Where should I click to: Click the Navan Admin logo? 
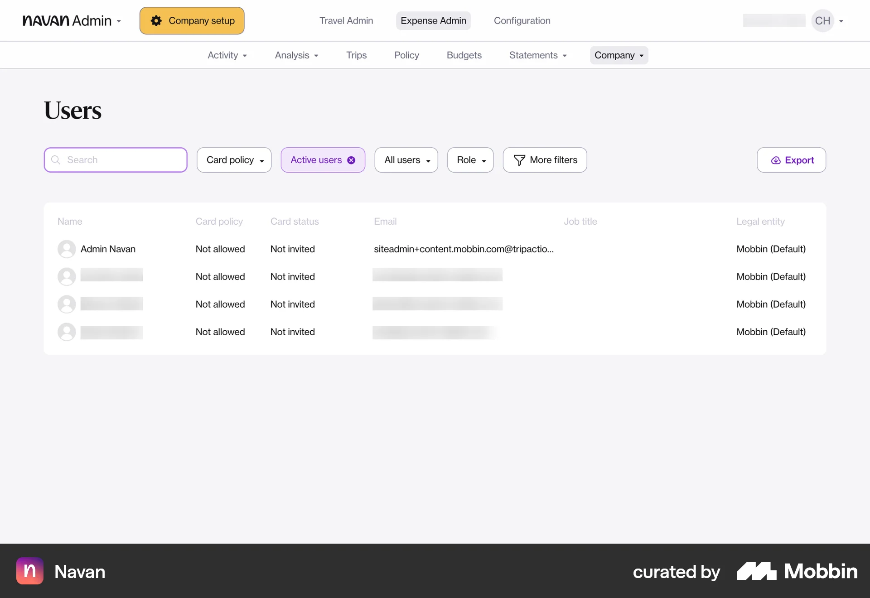[x=66, y=20]
